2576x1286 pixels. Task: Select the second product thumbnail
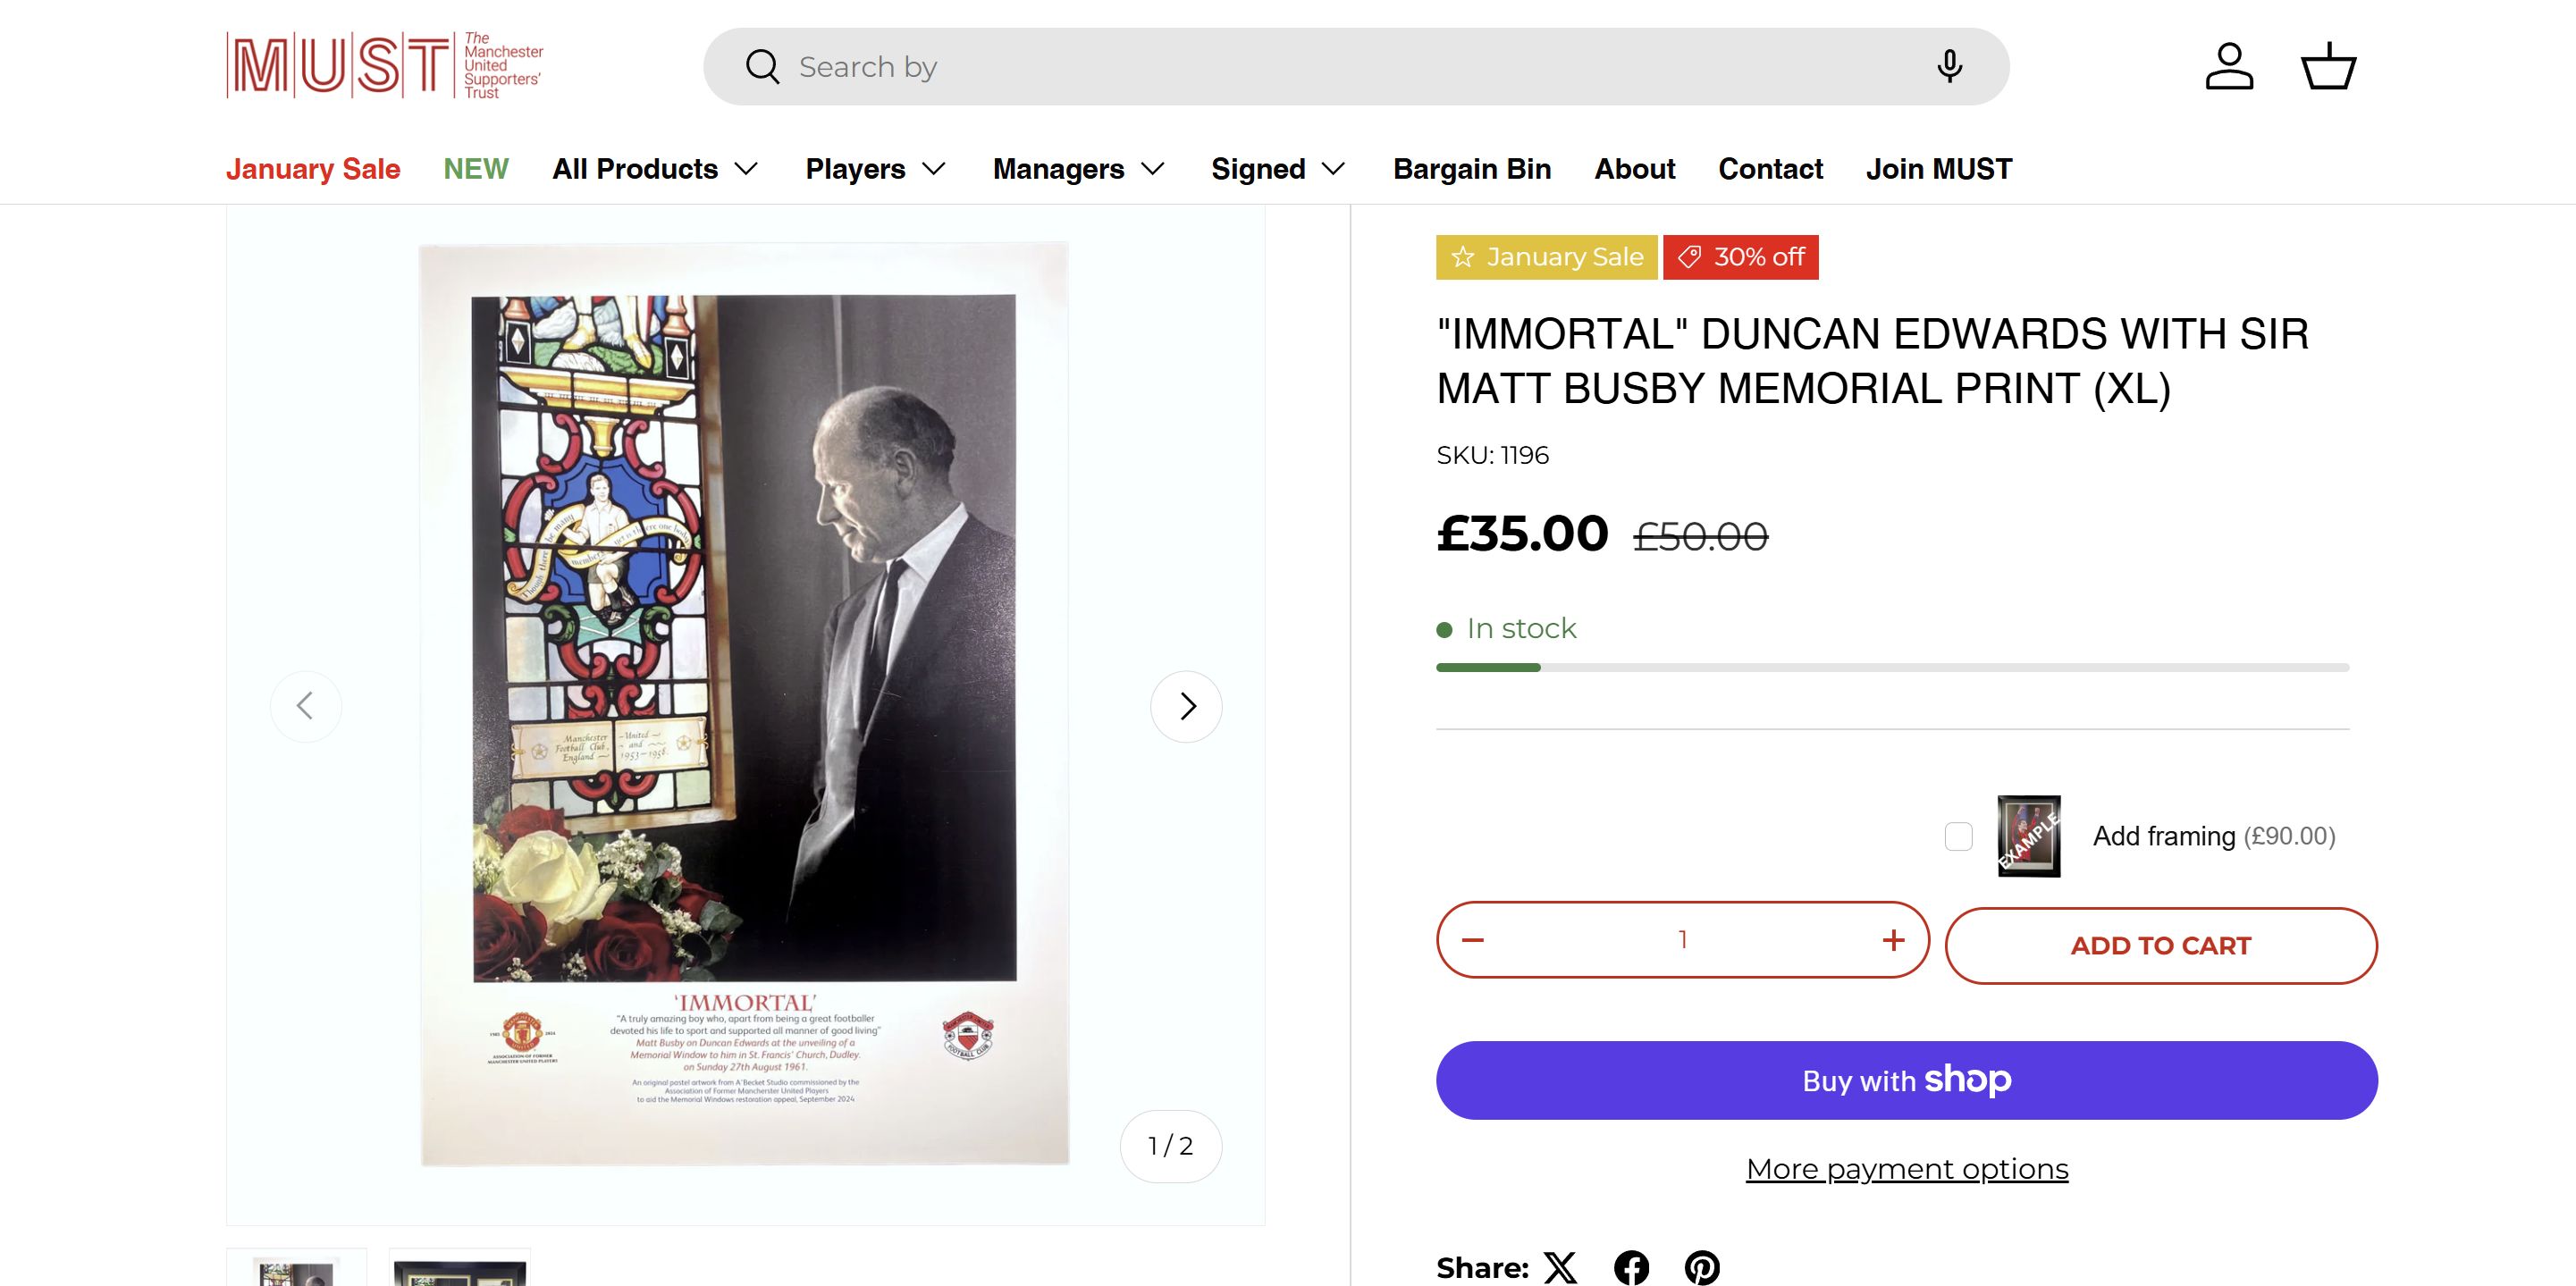(x=460, y=1270)
